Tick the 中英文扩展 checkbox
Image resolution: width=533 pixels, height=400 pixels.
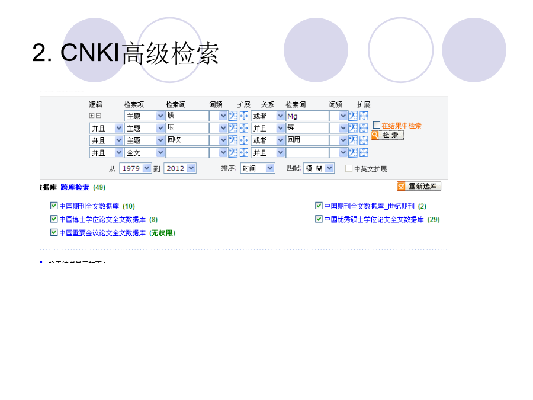point(348,168)
